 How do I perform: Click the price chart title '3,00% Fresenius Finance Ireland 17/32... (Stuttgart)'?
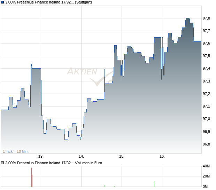[48, 2]
